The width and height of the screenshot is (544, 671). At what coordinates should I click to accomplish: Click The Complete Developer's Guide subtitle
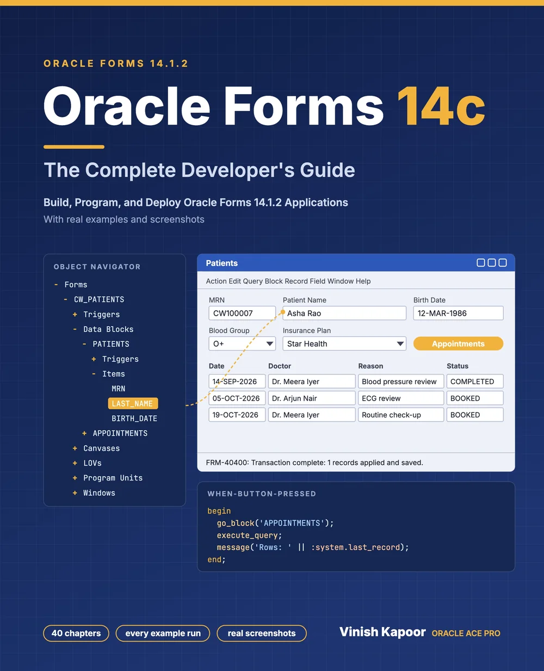click(x=199, y=170)
